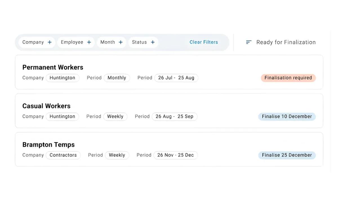Click the plus icon on the Month filter
Image resolution: width=338 pixels, height=203 pixels.
click(x=121, y=42)
